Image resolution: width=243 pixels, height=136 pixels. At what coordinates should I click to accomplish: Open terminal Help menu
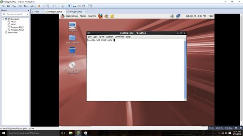click(128, 37)
